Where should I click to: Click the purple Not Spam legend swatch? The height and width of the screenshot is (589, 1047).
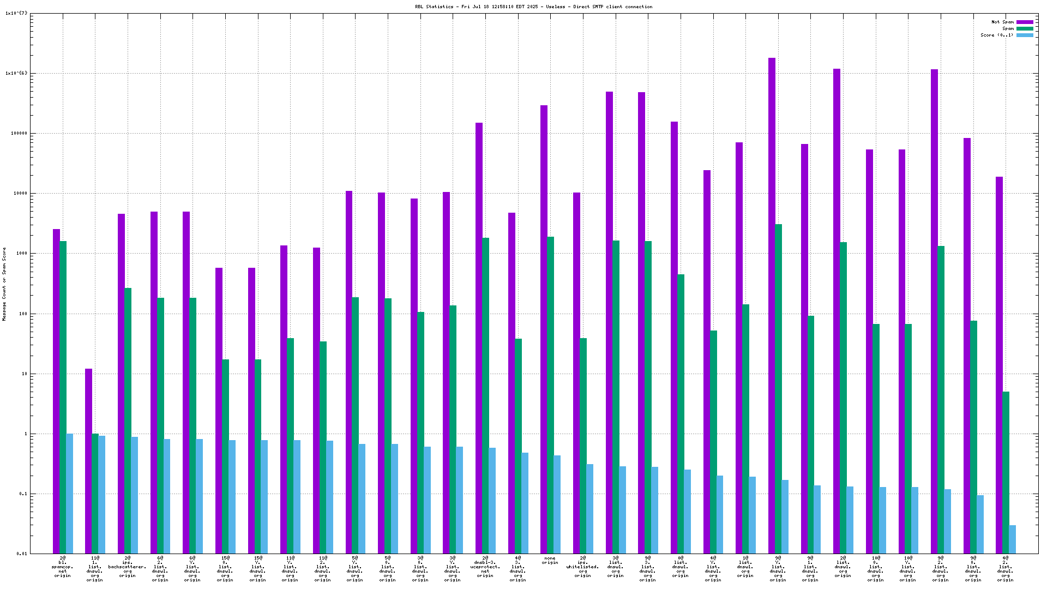[1025, 22]
